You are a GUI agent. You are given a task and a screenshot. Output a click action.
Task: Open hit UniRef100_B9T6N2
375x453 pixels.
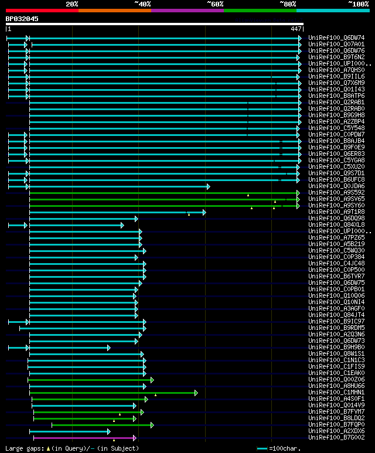point(336,57)
